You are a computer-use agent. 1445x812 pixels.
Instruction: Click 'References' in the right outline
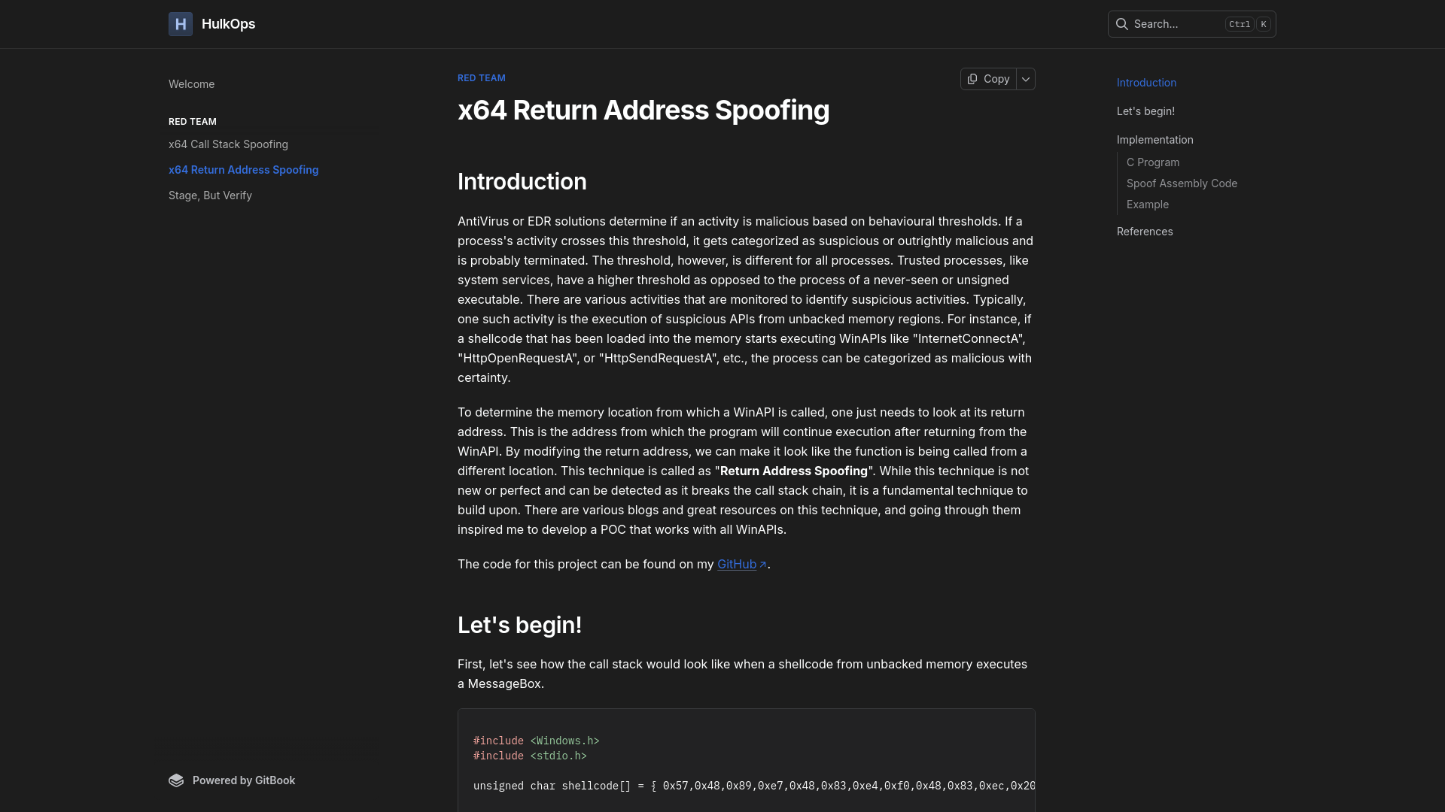pyautogui.click(x=1145, y=232)
